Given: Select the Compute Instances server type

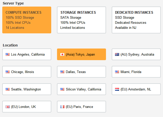Looking at the screenshot, I should click(27, 20).
